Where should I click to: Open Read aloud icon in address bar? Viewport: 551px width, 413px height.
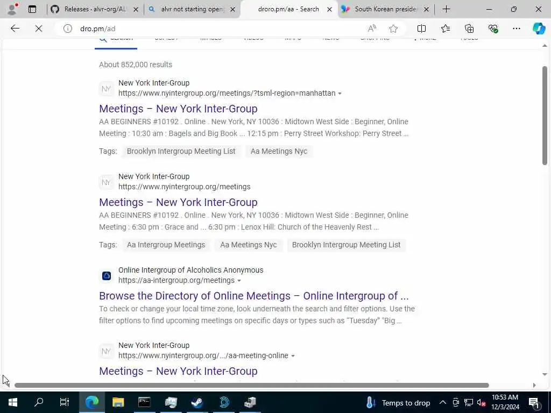(x=372, y=29)
